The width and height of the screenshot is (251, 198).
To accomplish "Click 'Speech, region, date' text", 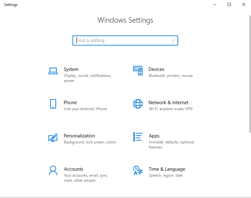I will coord(166,175).
